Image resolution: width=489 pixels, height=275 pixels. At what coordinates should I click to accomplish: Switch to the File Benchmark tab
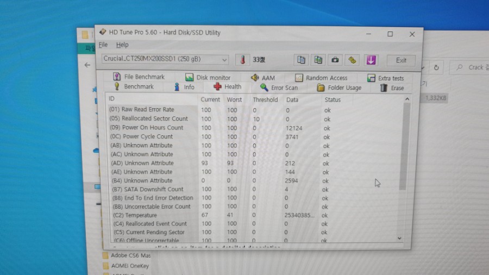[139, 77]
